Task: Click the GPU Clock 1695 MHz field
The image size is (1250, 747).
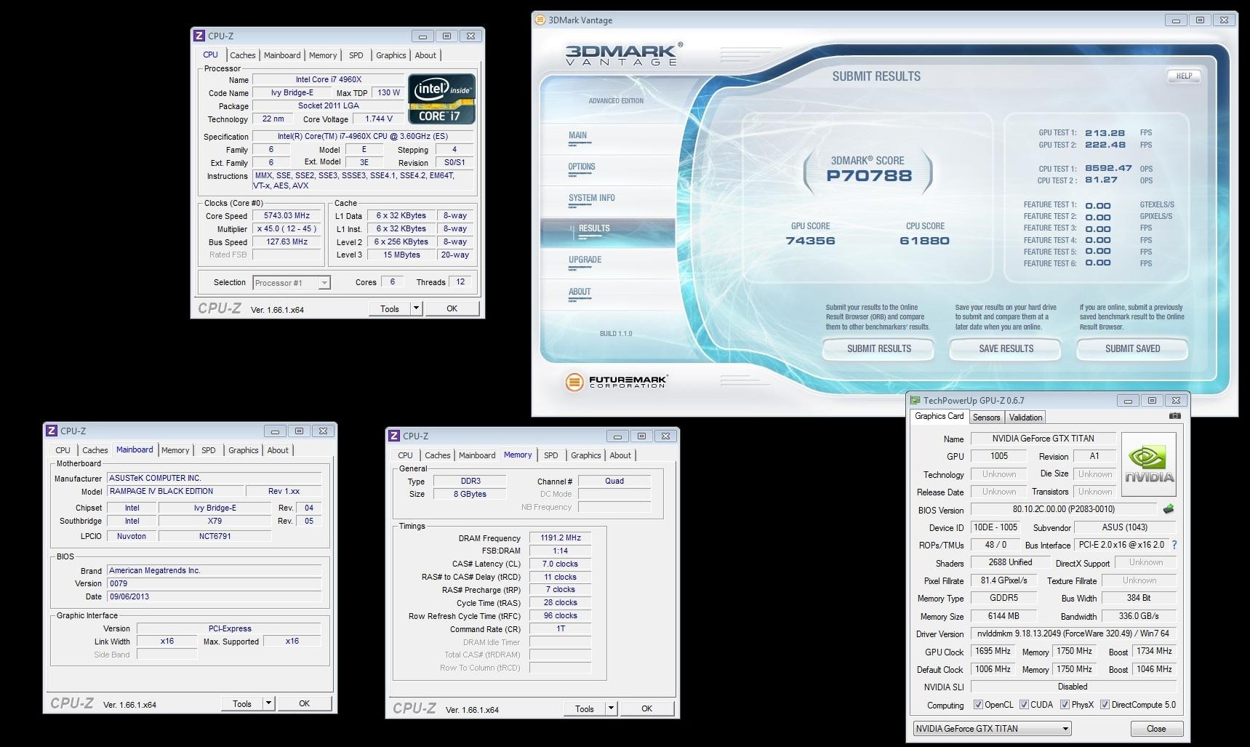Action: (x=993, y=651)
